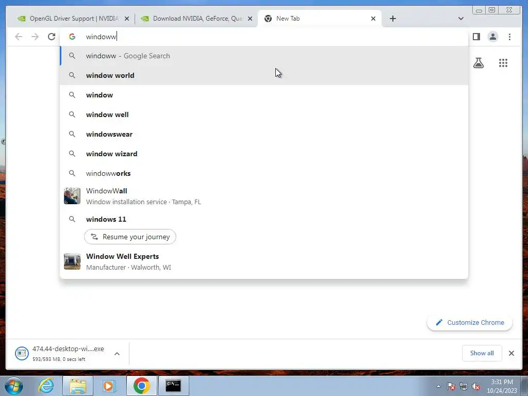The width and height of the screenshot is (528, 396).
Task: Open the side panel icon
Action: pos(476,37)
